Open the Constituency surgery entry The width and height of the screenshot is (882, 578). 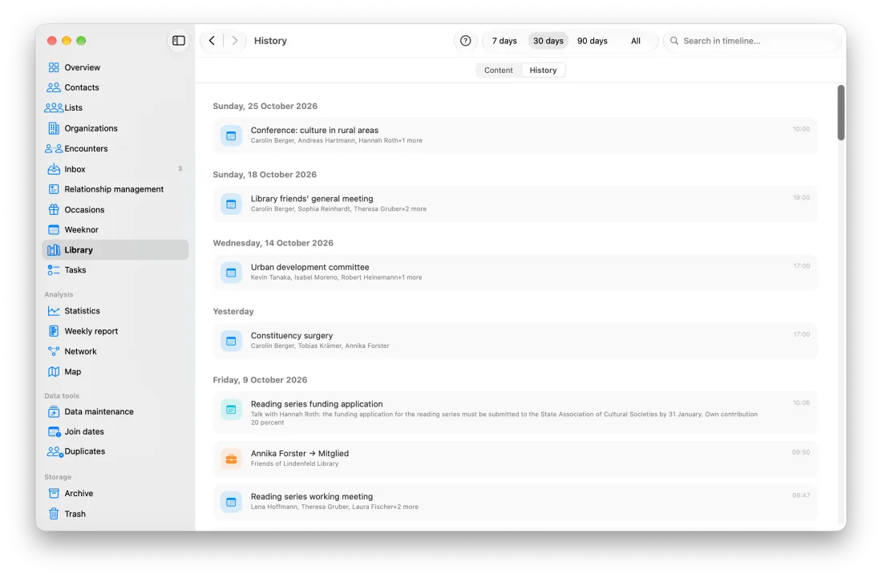click(x=515, y=341)
